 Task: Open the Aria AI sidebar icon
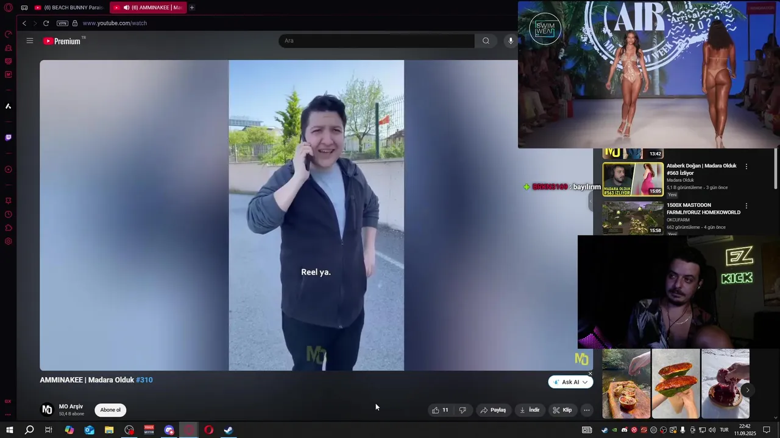pyautogui.click(x=9, y=106)
